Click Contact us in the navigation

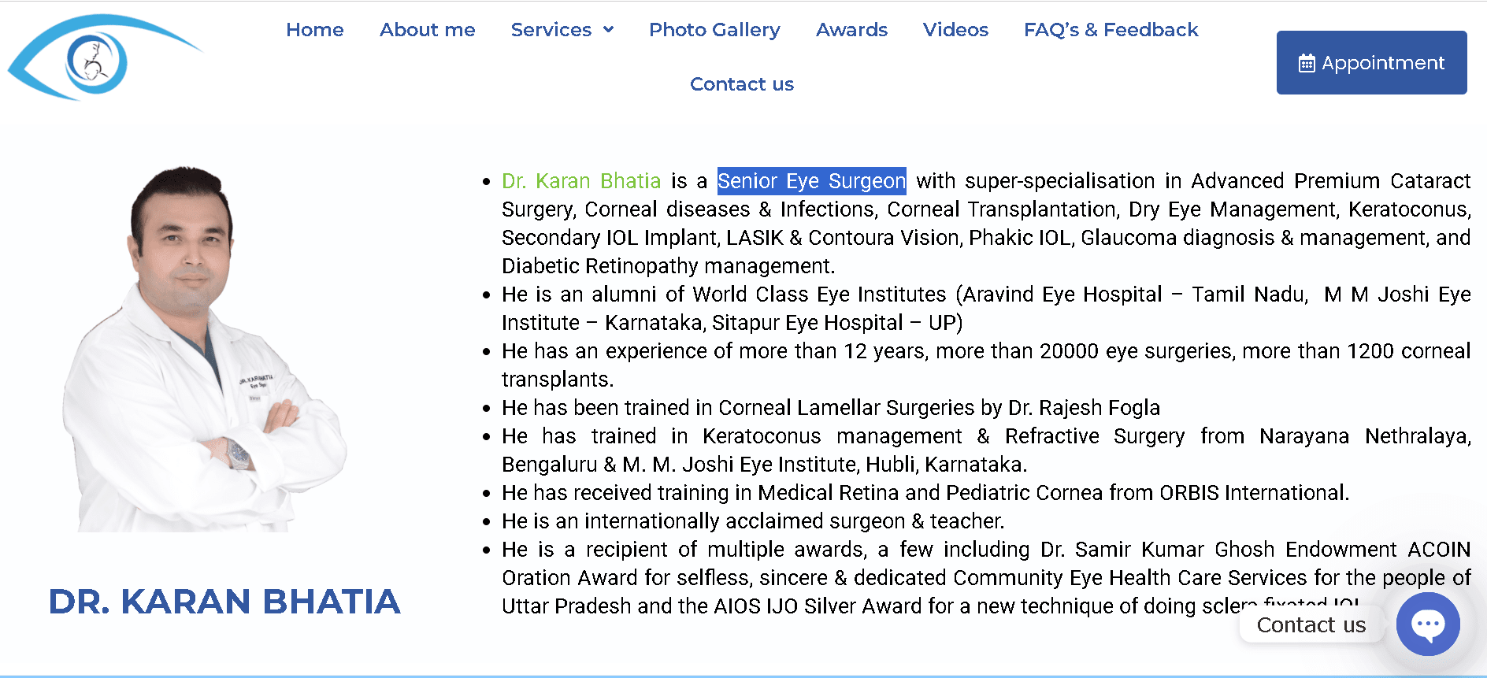pos(742,84)
